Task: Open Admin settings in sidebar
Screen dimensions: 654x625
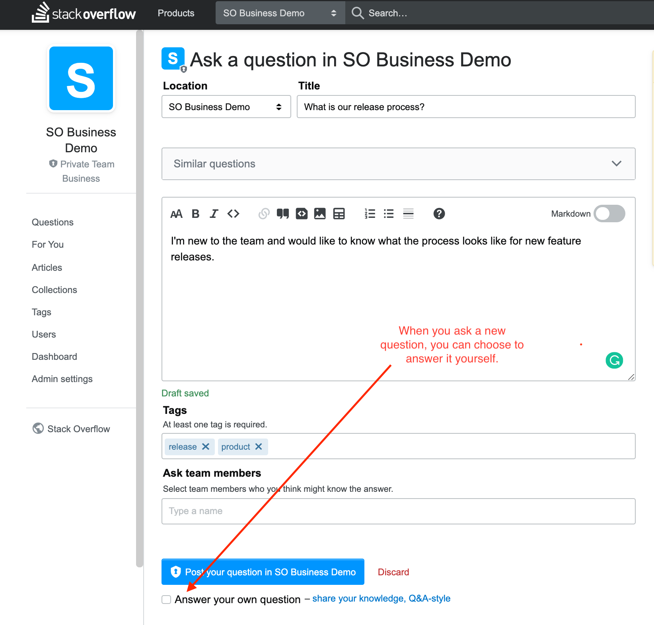Action: point(62,379)
